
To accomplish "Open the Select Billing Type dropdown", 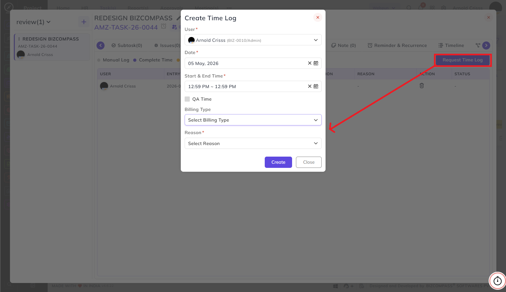I will [253, 120].
